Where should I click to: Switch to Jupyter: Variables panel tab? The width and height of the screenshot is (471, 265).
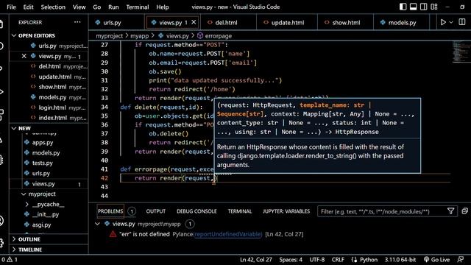click(286, 211)
